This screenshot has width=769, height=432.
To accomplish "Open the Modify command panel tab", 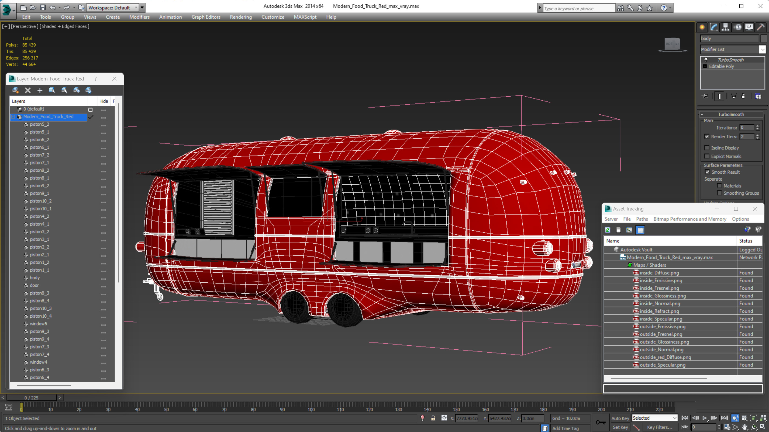I will point(713,27).
